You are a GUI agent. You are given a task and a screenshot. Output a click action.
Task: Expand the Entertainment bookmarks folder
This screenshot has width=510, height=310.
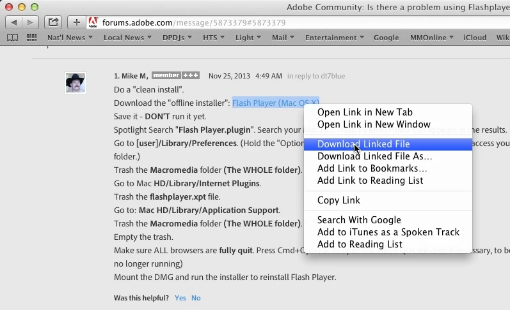(x=335, y=38)
